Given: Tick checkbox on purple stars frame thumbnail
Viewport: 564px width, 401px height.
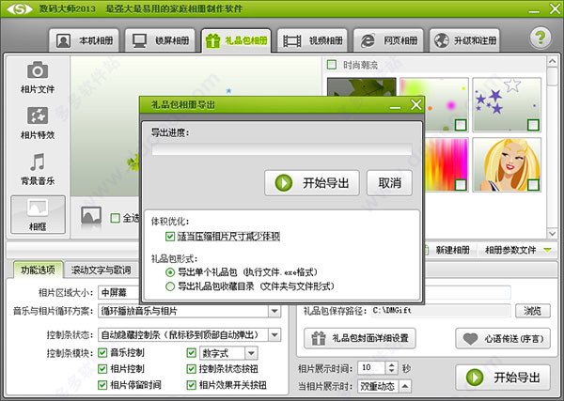Looking at the screenshot, I should point(533,125).
